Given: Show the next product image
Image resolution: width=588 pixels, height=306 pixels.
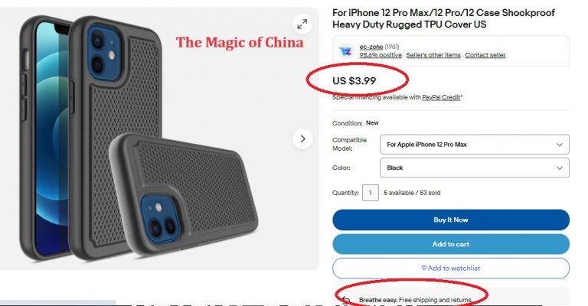Looking at the screenshot, I should point(302,139).
